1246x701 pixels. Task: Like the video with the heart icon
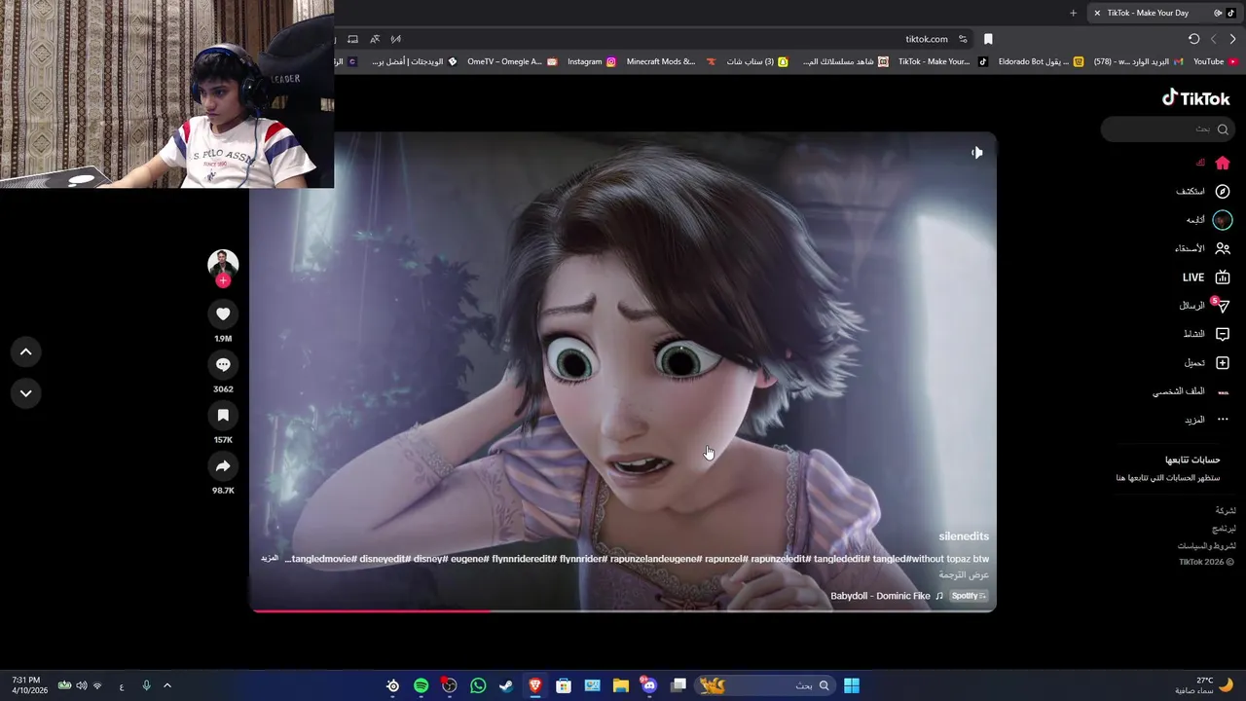(x=223, y=314)
